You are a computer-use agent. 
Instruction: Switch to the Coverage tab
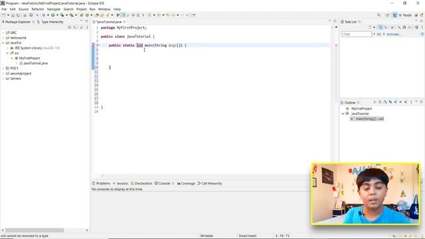(188, 183)
